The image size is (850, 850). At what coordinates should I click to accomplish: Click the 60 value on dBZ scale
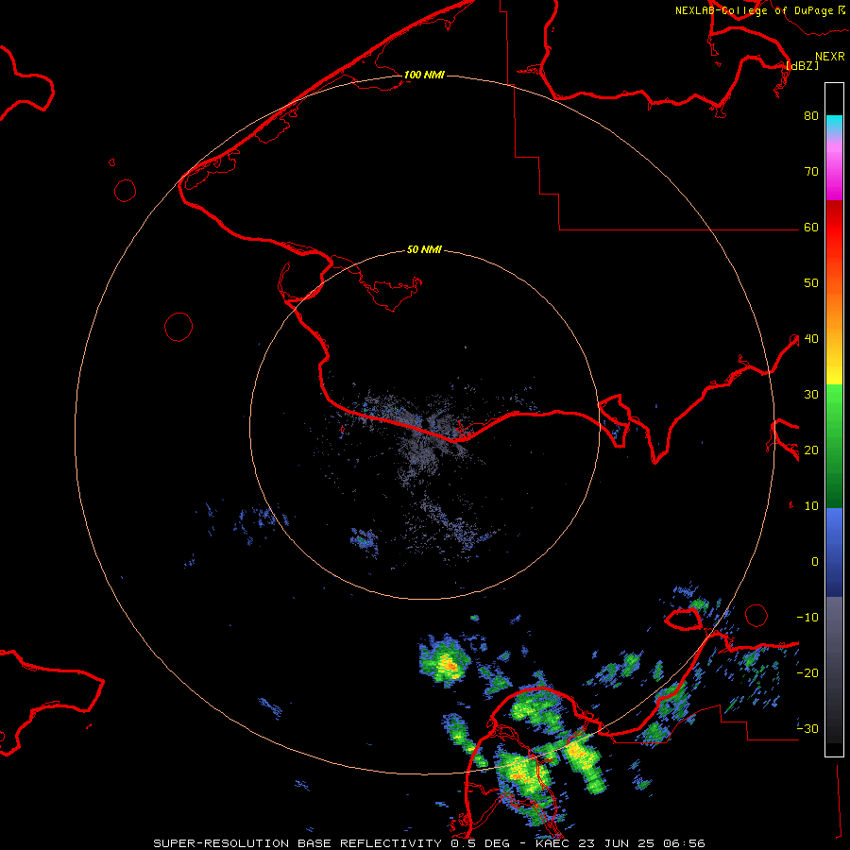[x=811, y=227]
